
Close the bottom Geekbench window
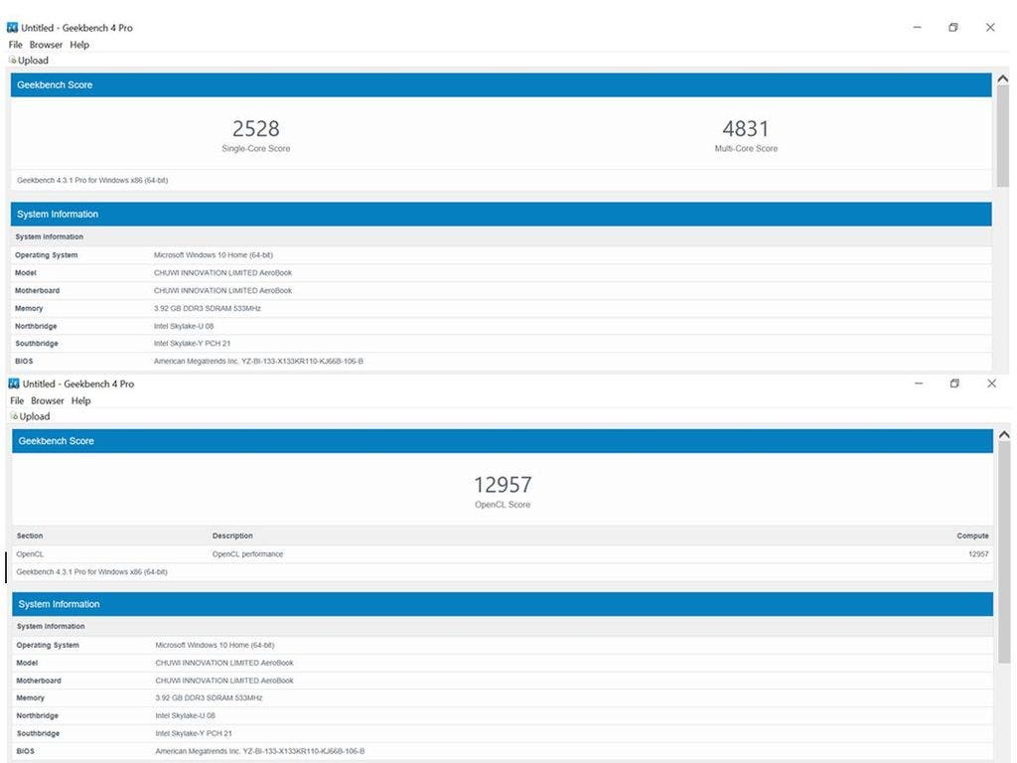pyautogui.click(x=991, y=383)
